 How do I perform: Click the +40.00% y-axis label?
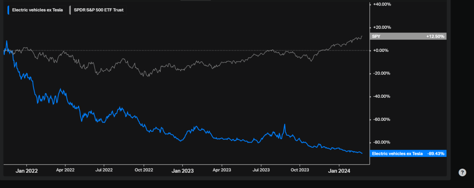pyautogui.click(x=382, y=4)
